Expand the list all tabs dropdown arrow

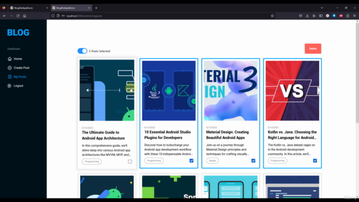pyautogui.click(x=322, y=8)
